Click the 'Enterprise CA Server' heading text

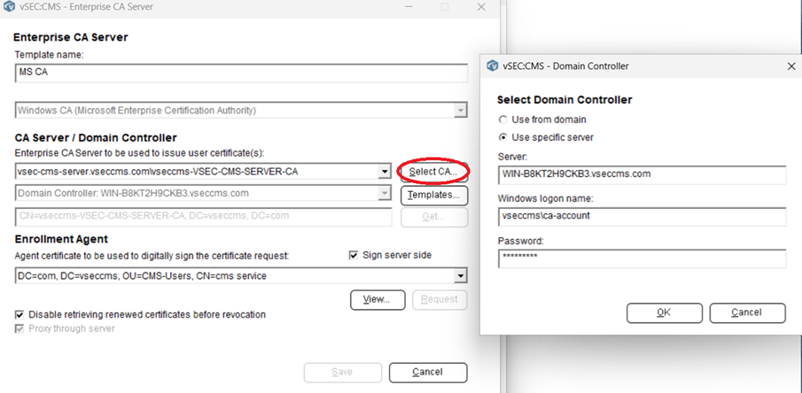click(x=71, y=37)
